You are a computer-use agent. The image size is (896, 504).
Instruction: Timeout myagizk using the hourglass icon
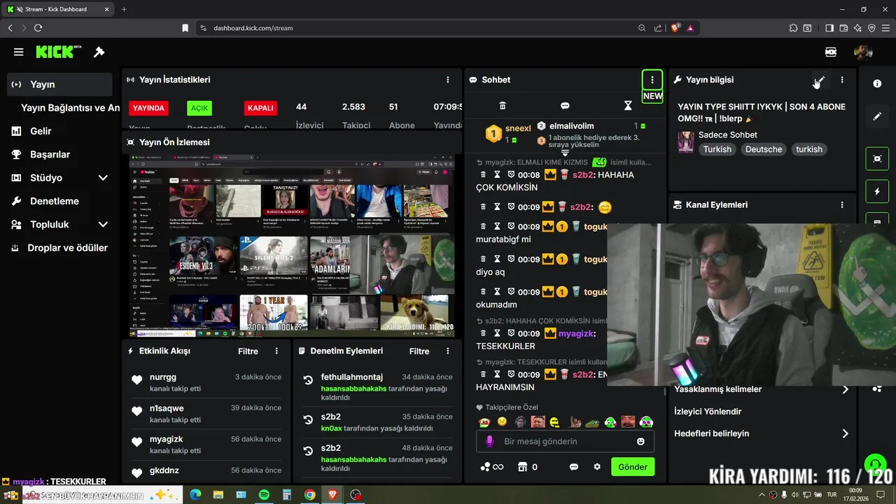497,334
